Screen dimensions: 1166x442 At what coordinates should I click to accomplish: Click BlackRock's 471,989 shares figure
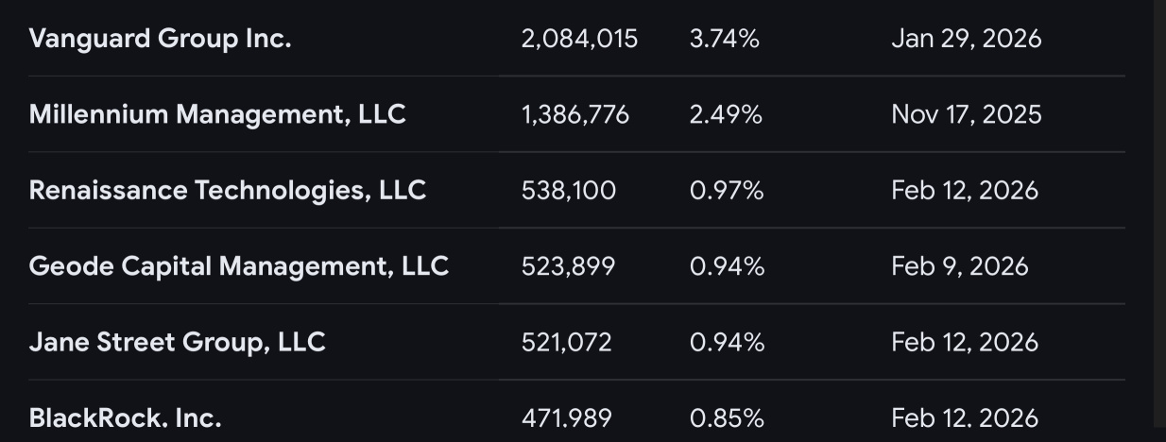click(566, 417)
